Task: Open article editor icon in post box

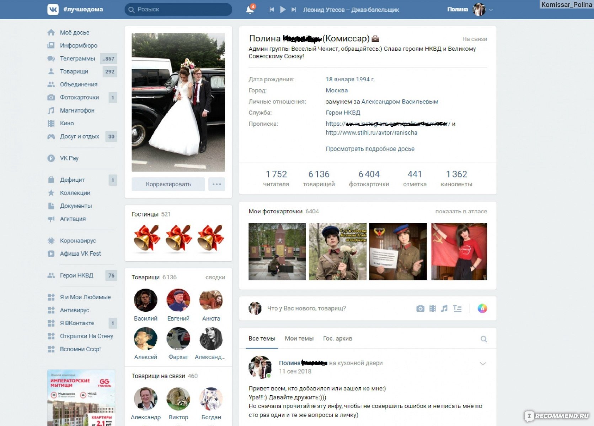Action: [x=457, y=308]
